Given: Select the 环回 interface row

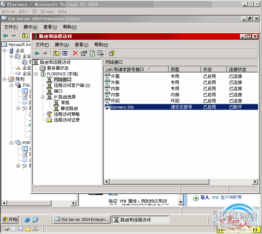Looking at the screenshot, I should click(181, 101).
